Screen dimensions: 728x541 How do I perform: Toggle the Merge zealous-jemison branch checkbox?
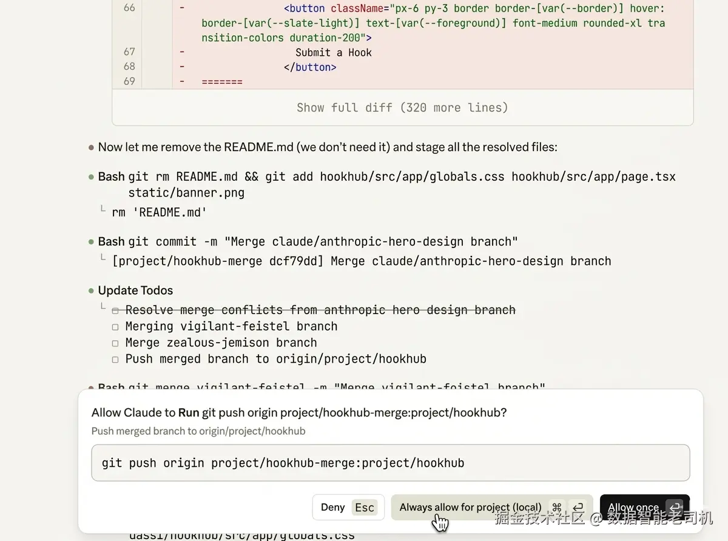click(x=115, y=343)
